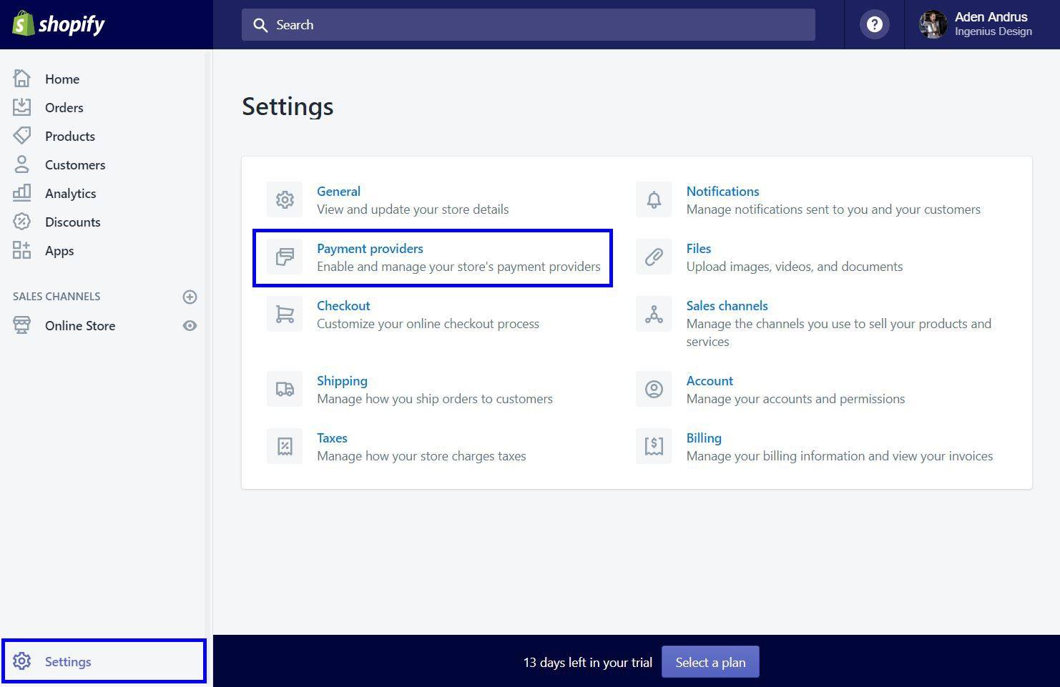The height and width of the screenshot is (687, 1060).
Task: Click Aden Andrus profile avatar
Action: coord(933,24)
